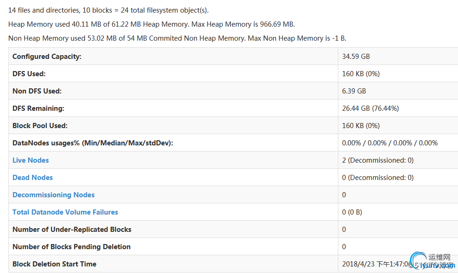Open the Dead Nodes link
This screenshot has height=273, width=458.
pyautogui.click(x=33, y=178)
